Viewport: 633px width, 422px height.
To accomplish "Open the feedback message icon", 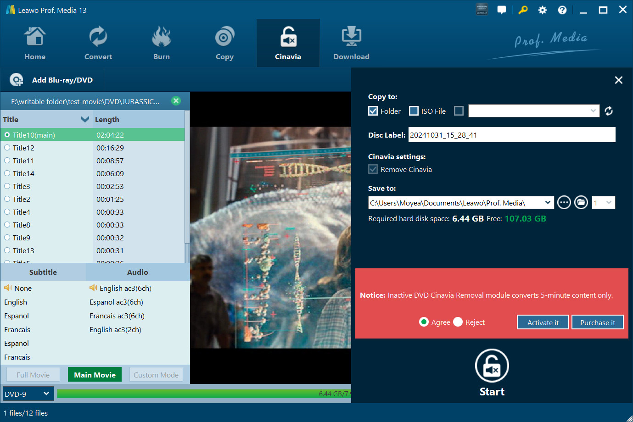I will tap(502, 10).
